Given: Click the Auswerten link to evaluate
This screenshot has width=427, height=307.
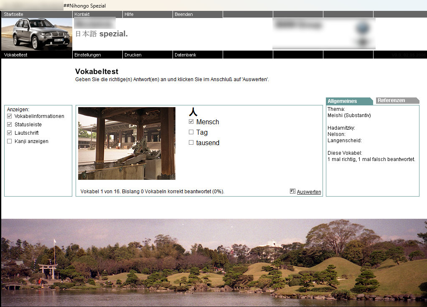Looking at the screenshot, I should (309, 192).
